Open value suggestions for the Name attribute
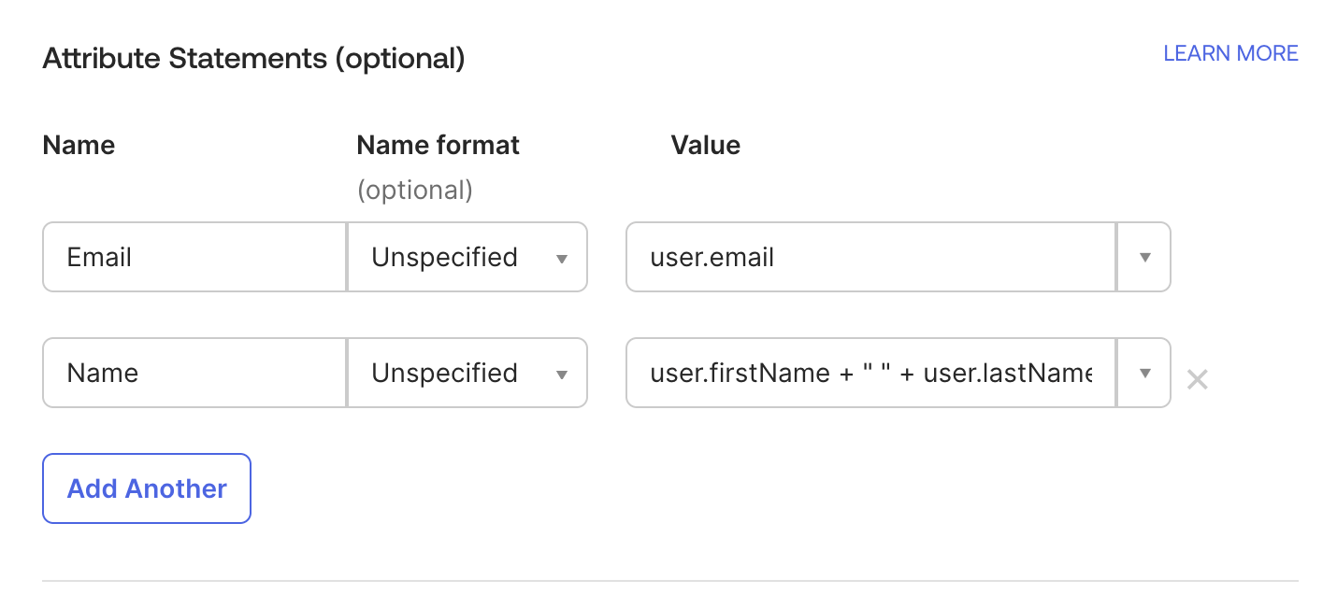1337x594 pixels. [1143, 373]
